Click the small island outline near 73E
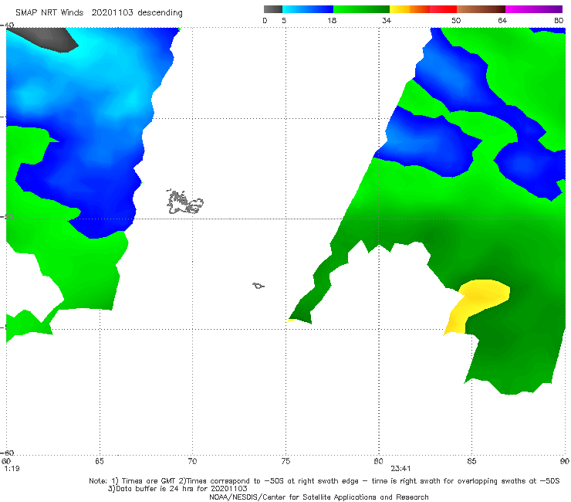The width and height of the screenshot is (571, 502). (258, 286)
